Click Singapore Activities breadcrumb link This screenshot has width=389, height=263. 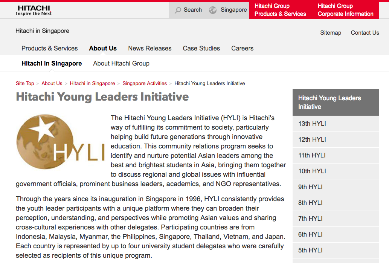tap(145, 83)
